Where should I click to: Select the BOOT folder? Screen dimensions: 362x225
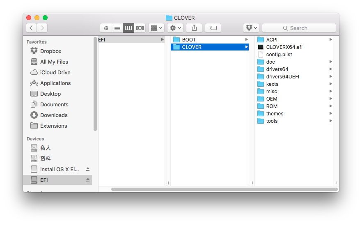tap(210, 39)
